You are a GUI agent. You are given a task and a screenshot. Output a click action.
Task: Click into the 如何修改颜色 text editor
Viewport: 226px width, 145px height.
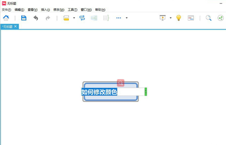point(113,92)
